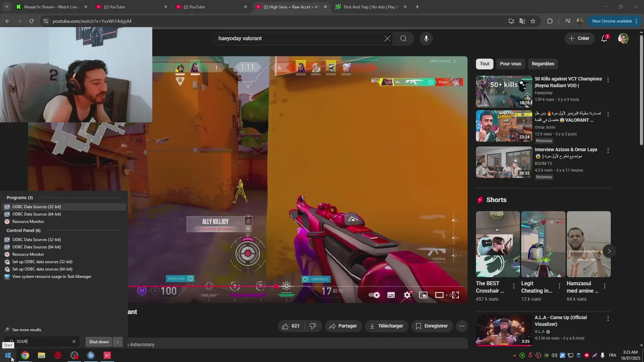Viewport: 644px width, 362px height.
Task: Open OBS Studio on the taskbar
Action: (x=74, y=355)
